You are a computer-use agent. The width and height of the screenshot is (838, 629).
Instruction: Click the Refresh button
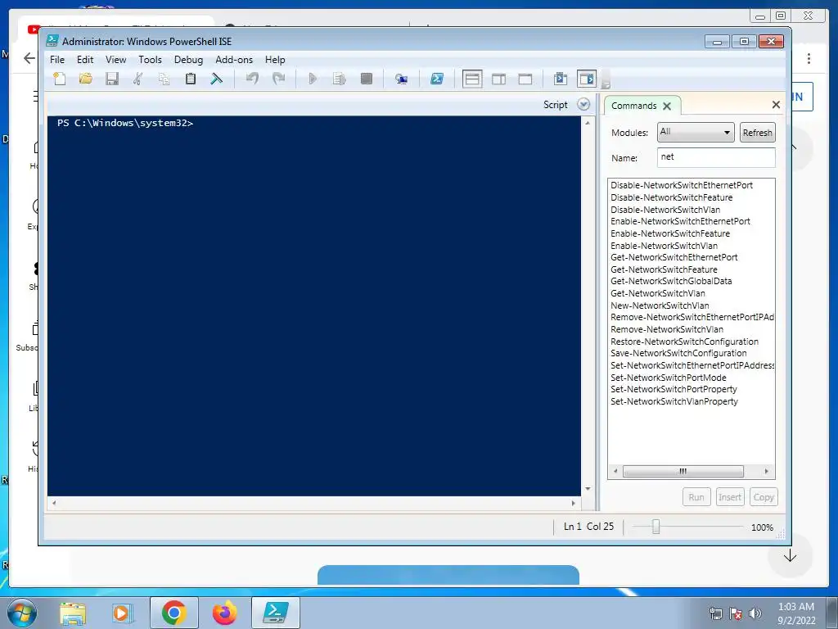[x=757, y=133]
